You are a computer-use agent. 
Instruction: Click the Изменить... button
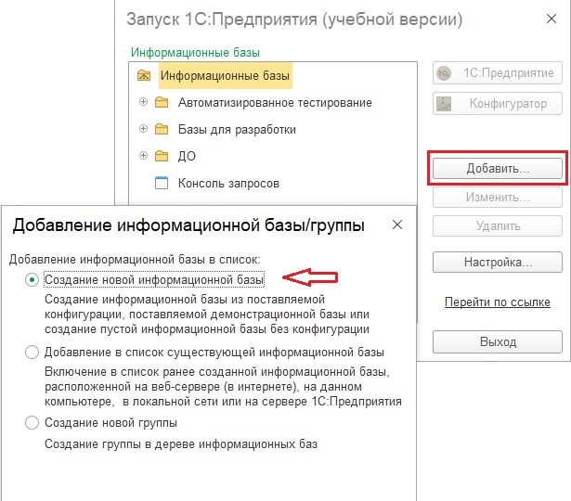pos(498,198)
